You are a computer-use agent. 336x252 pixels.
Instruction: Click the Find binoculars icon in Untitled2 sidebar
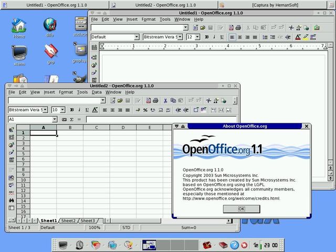[12, 201]
